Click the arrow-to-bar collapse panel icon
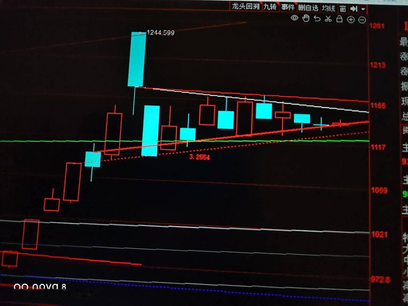The width and height of the screenshot is (408, 306). (x=354, y=9)
